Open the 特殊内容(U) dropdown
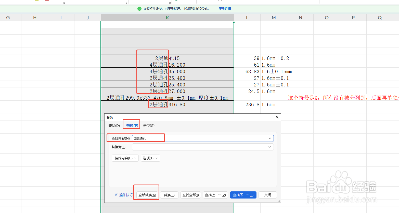 (x=125, y=158)
